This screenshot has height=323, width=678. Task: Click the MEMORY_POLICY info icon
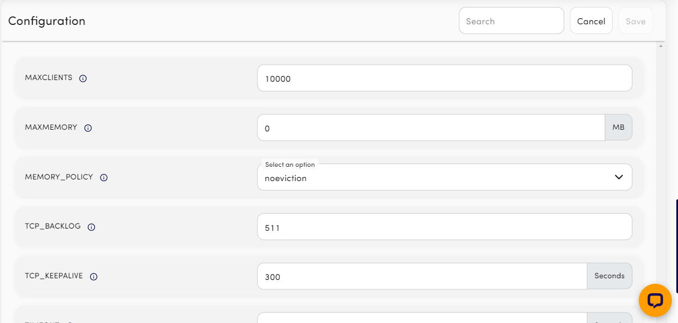coord(104,178)
